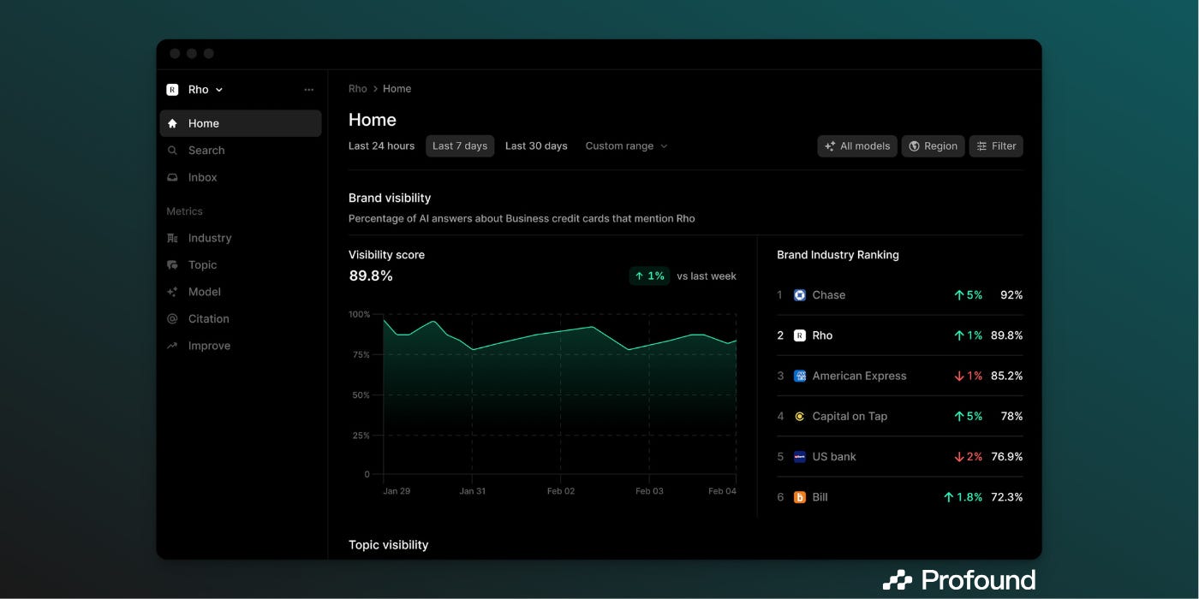Select American Express in the ranking
This screenshot has height=599, width=1199.
(x=899, y=376)
